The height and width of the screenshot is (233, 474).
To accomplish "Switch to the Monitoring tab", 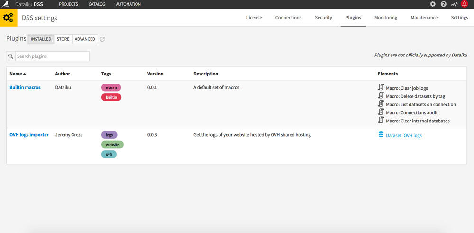I will tap(386, 18).
